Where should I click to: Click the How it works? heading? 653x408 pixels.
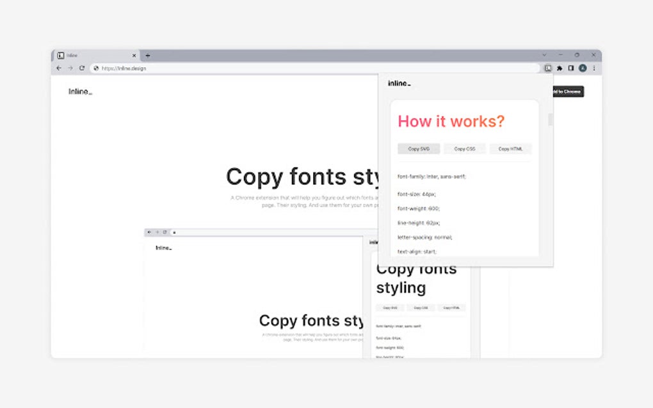pos(451,122)
